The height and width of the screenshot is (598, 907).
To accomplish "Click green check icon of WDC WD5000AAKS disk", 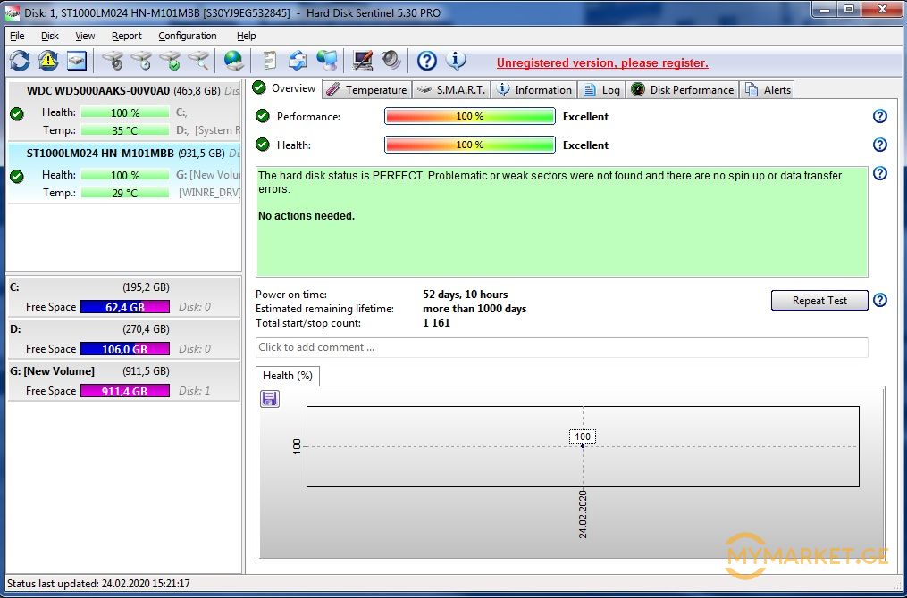I will 17,114.
